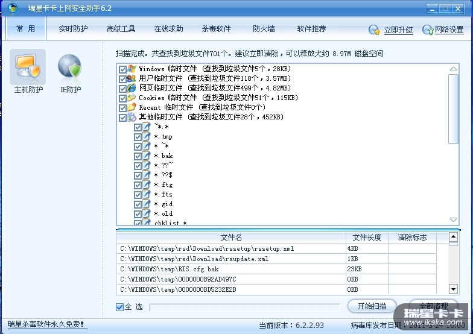Open the 主机防护 host protection icon
Viewport: 473px width, 334px height.
click(28, 66)
